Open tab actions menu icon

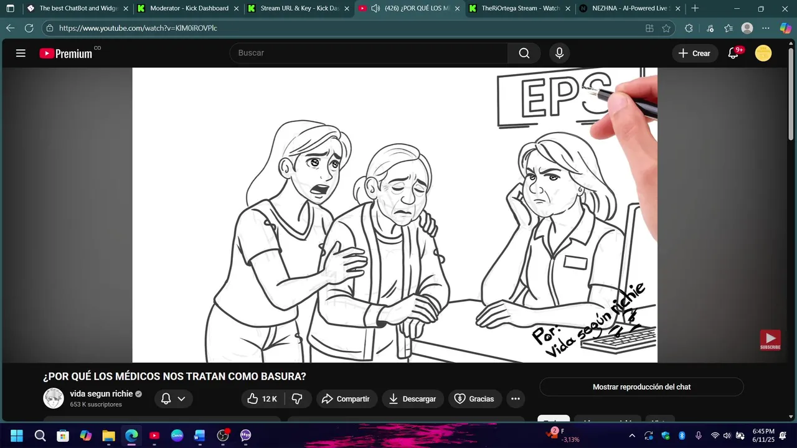pyautogui.click(x=10, y=8)
